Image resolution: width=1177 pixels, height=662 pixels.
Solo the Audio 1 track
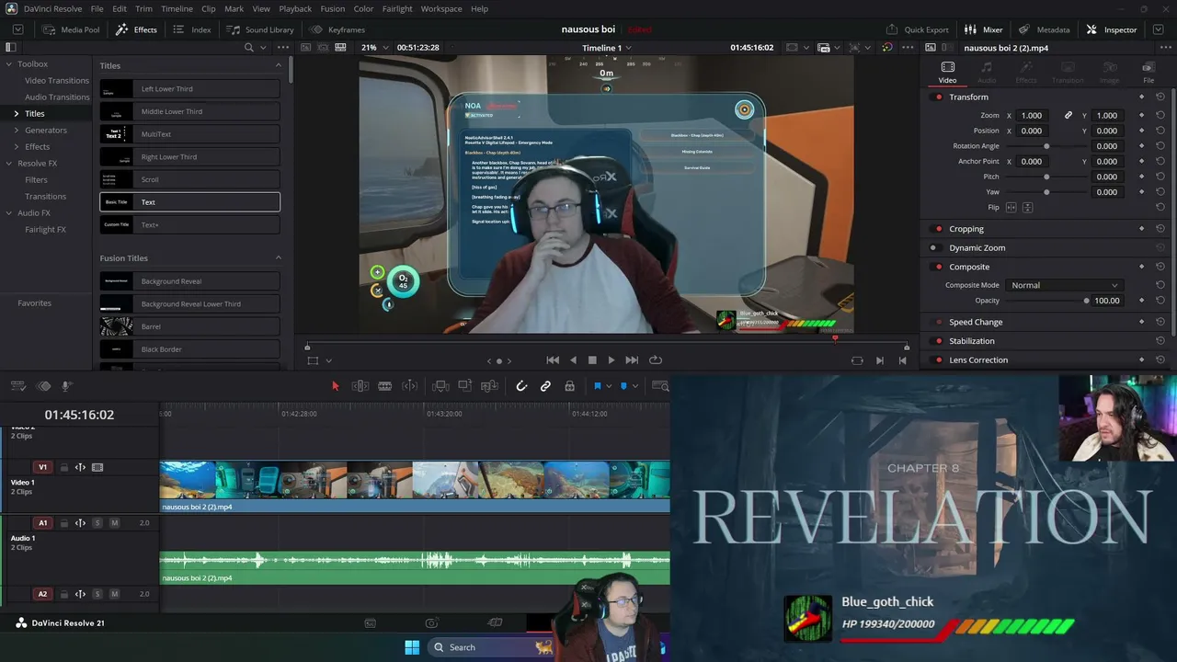97,523
